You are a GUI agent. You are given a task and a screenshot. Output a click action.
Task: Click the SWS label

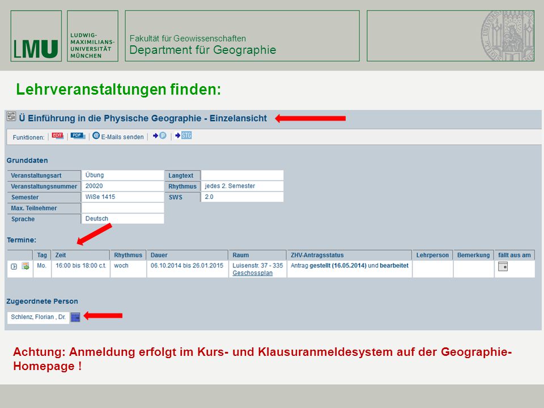pos(176,197)
